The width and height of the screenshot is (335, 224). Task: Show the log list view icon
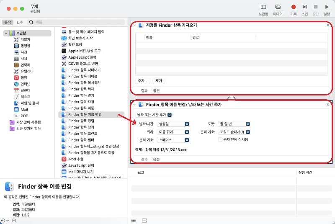pyautogui.click(x=134, y=220)
